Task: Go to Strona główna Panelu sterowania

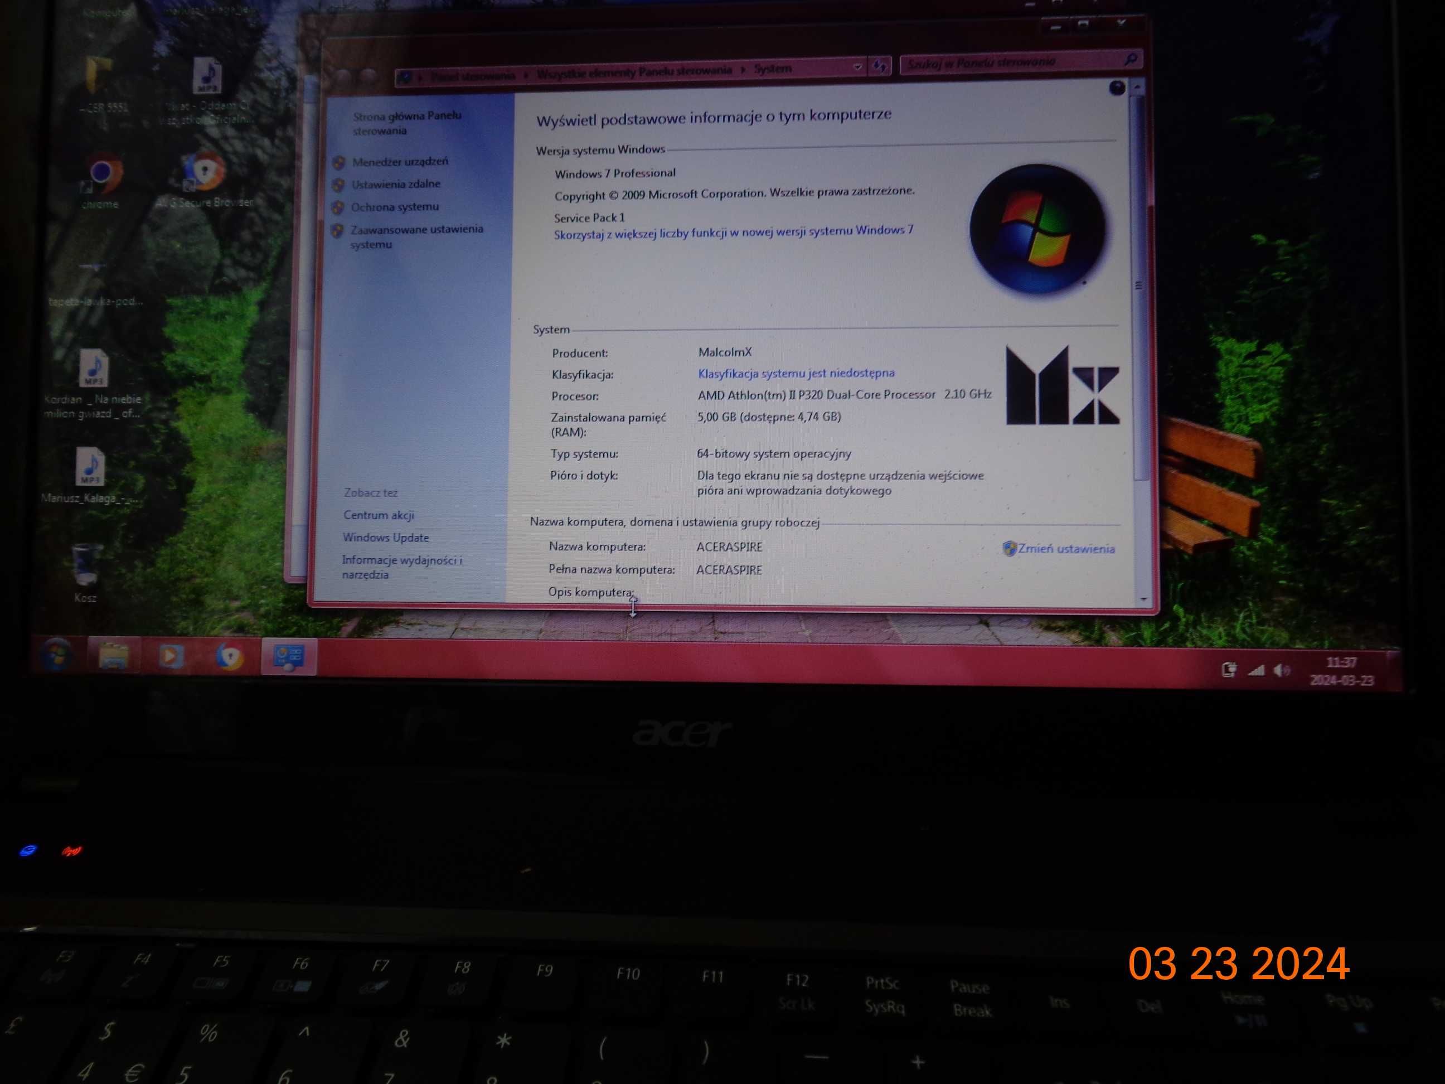Action: 407,123
